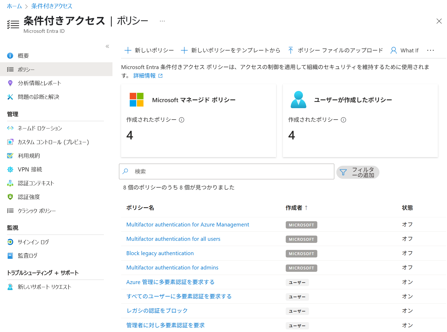
Task: Open policy すべてのユーザーに多要素認証を要求する
Action: click(x=179, y=296)
